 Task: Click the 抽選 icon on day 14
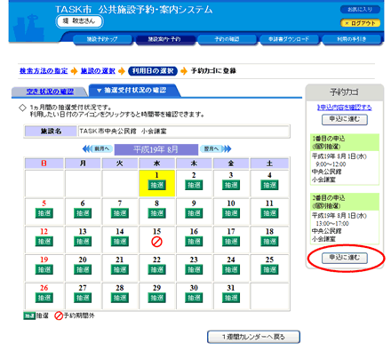120,242
